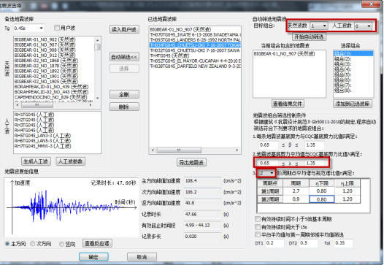Click the 生成人工波 button
The height and width of the screenshot is (265, 384).
(36, 161)
